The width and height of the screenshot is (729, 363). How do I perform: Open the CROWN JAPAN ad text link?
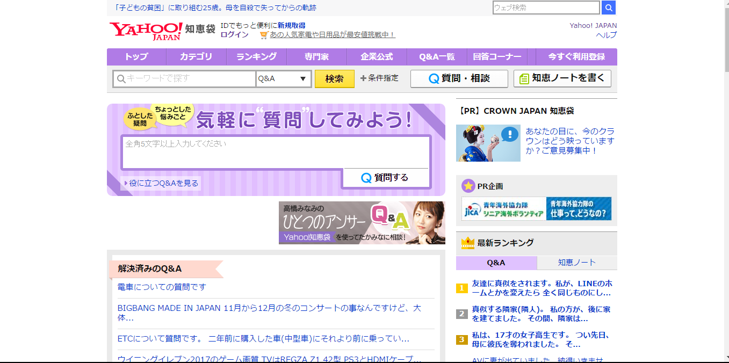coord(570,141)
